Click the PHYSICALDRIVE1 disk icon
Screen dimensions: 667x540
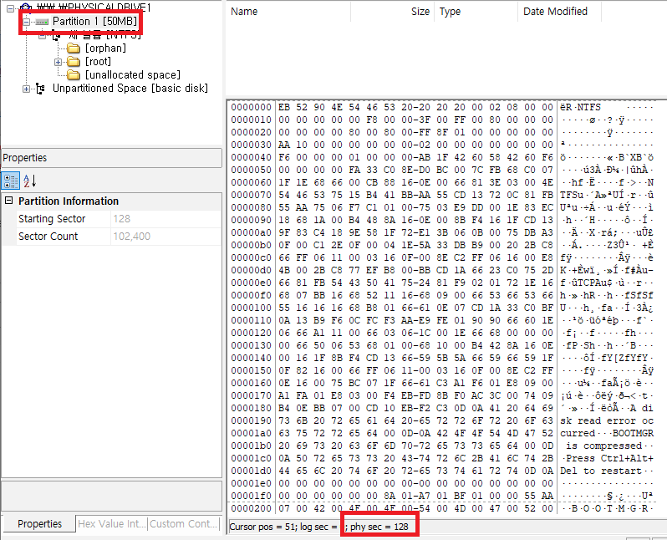pos(26,7)
